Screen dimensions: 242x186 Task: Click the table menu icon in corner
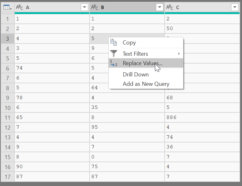click(8, 8)
